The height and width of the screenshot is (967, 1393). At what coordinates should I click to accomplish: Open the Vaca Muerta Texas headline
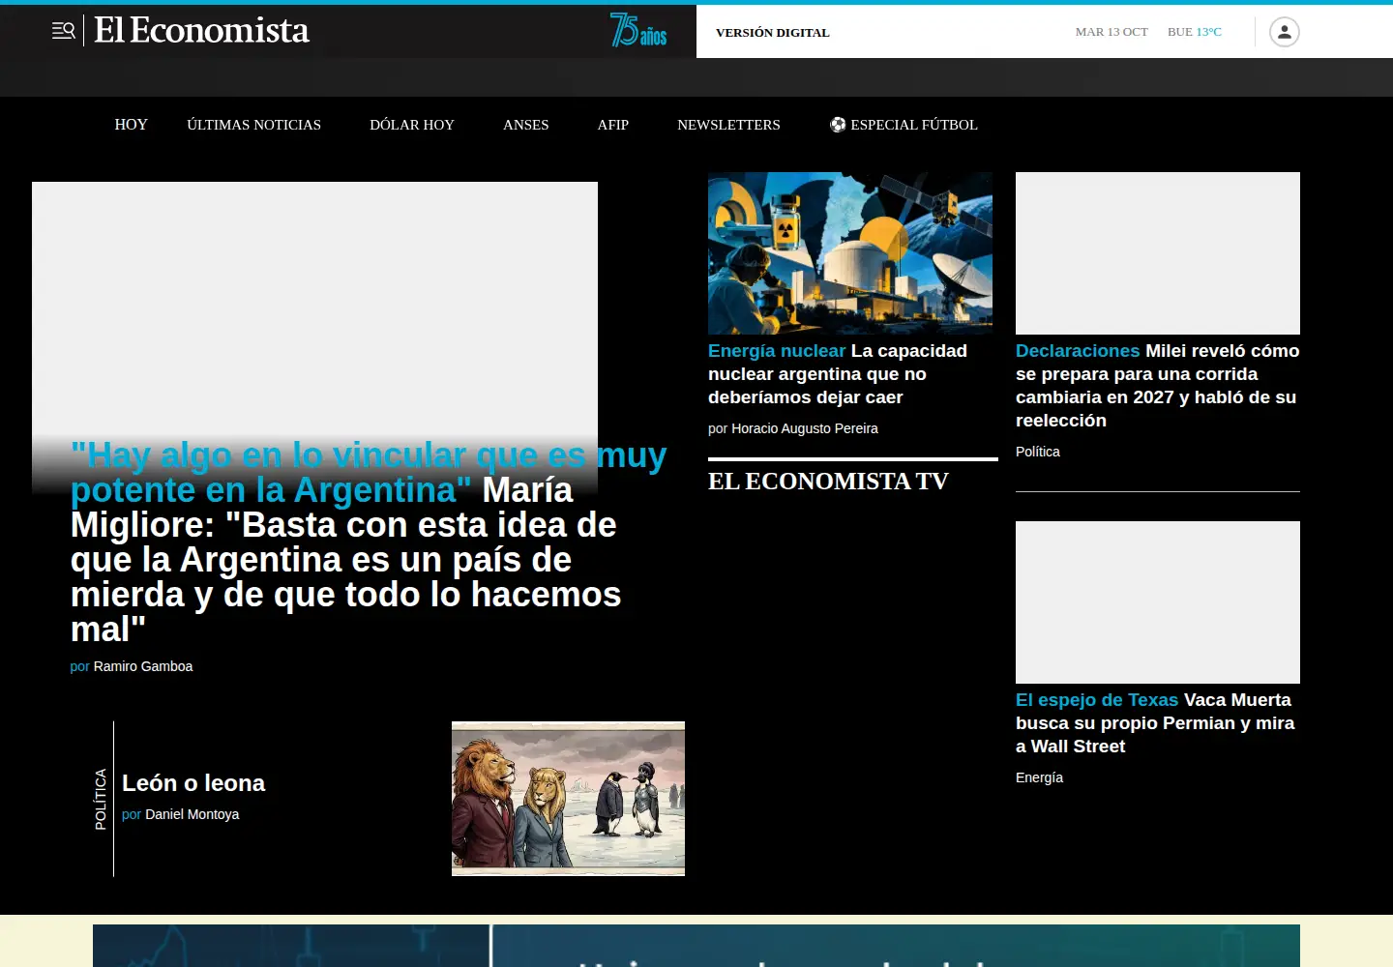(1155, 723)
